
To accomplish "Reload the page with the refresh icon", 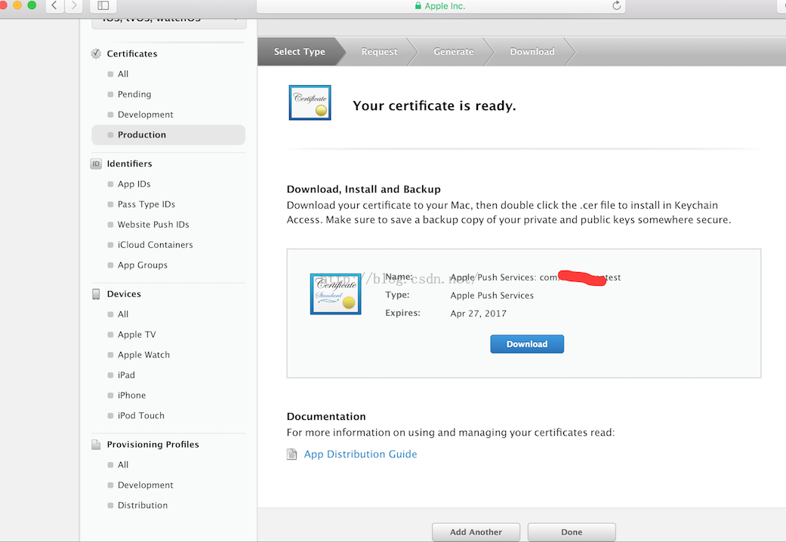I will coord(616,6).
